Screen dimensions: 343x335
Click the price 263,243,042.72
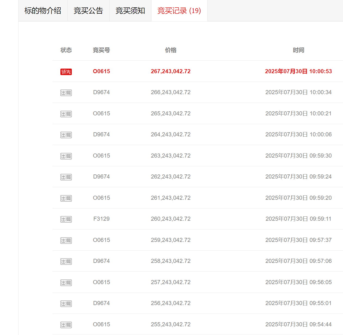point(171,156)
